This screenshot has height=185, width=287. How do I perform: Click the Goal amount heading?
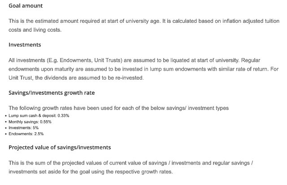[x=26, y=6]
